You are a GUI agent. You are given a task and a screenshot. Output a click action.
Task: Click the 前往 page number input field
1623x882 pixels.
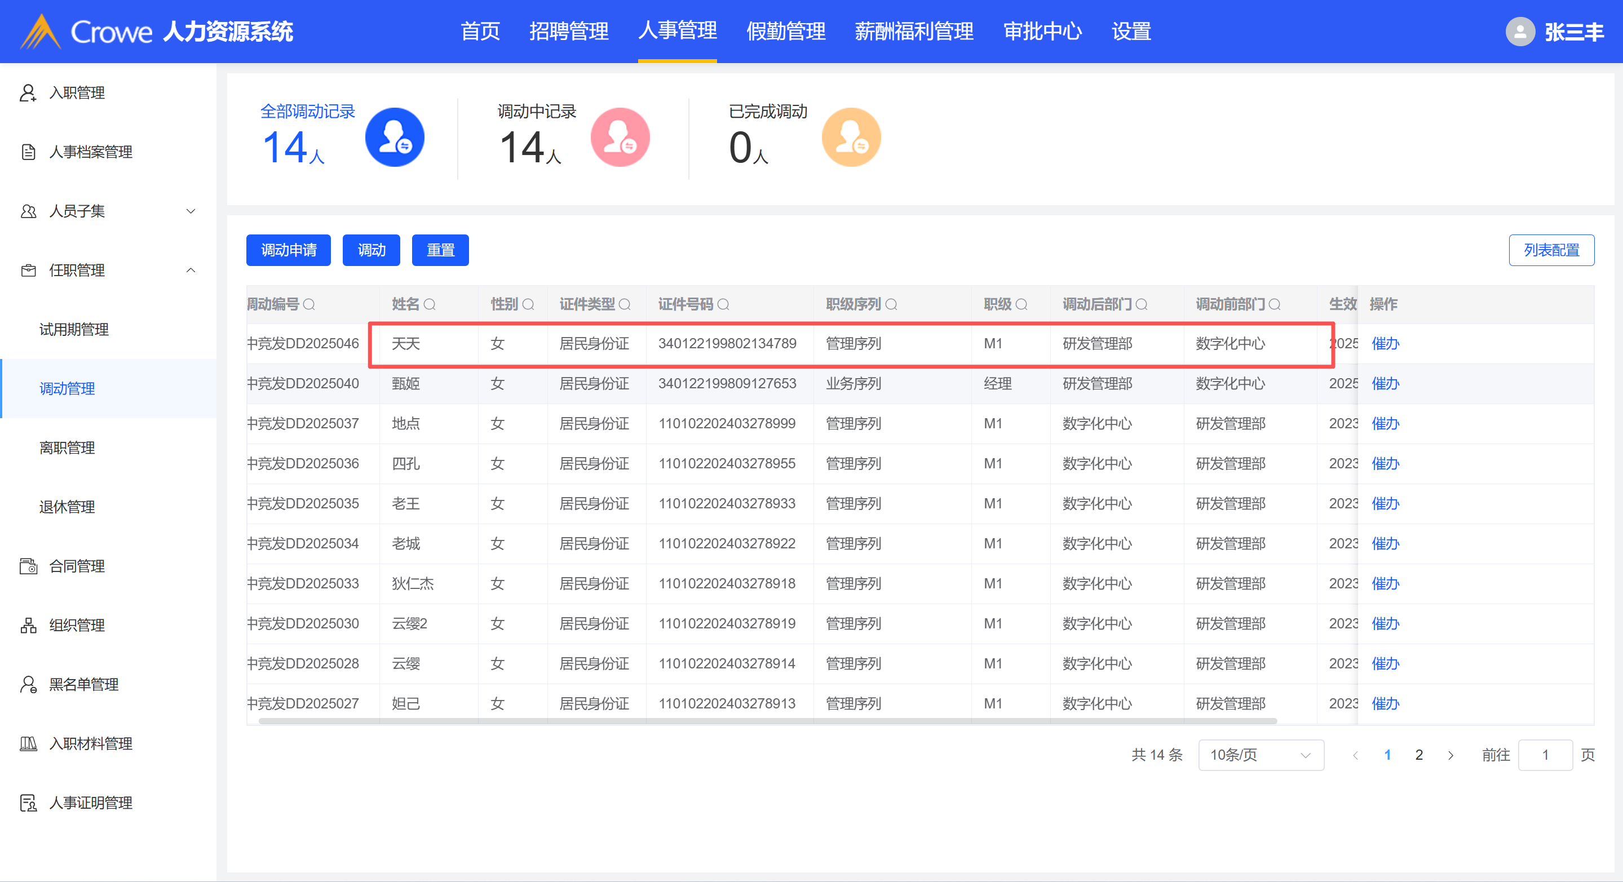coord(1545,755)
